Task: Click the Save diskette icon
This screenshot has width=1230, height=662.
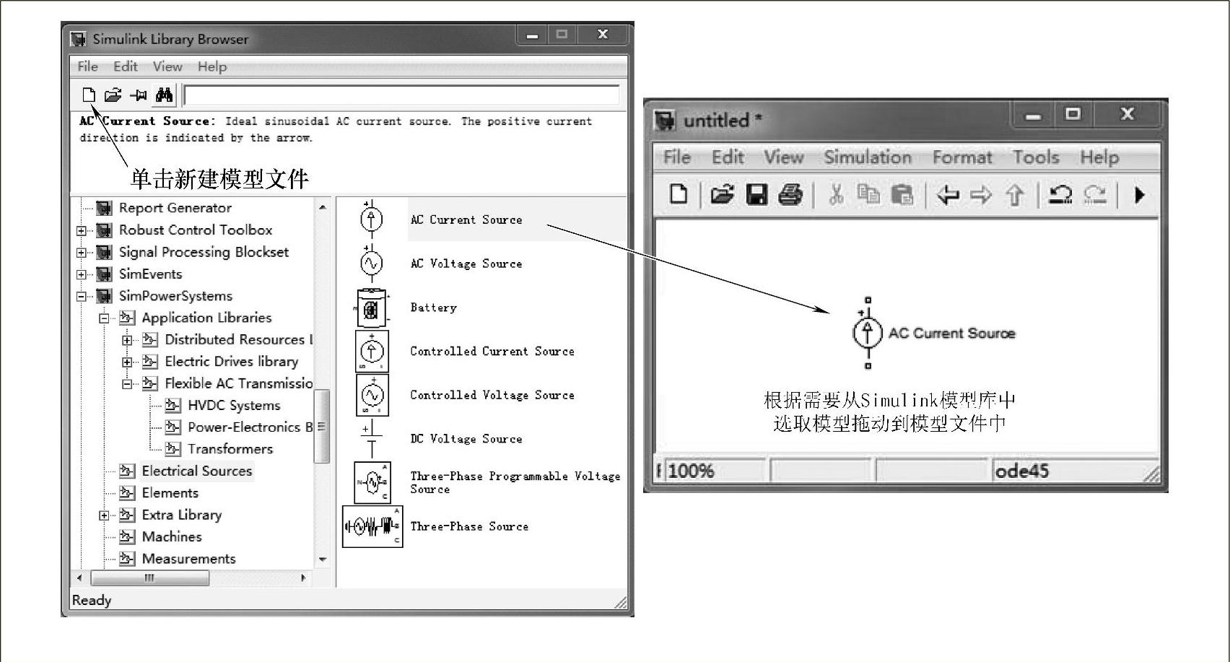Action: (x=756, y=194)
